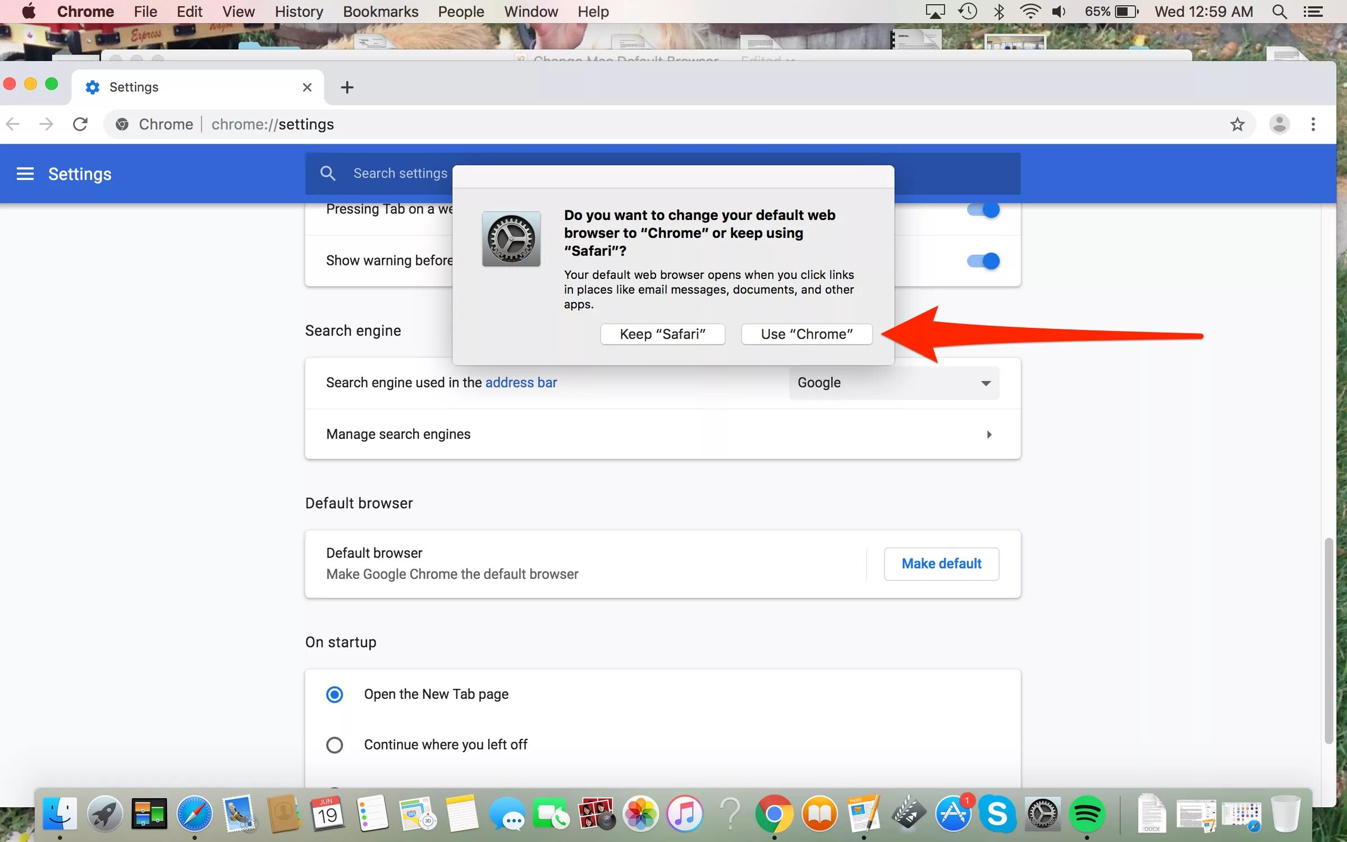Open System Preferences from the Dock

pos(1042,814)
